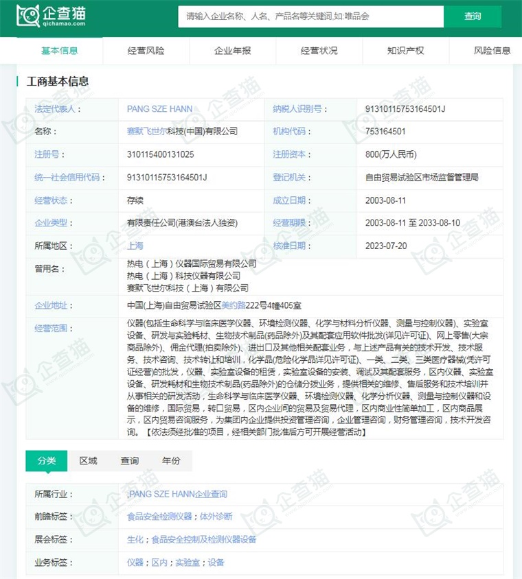Switch to the 区域 tab

coord(89,460)
